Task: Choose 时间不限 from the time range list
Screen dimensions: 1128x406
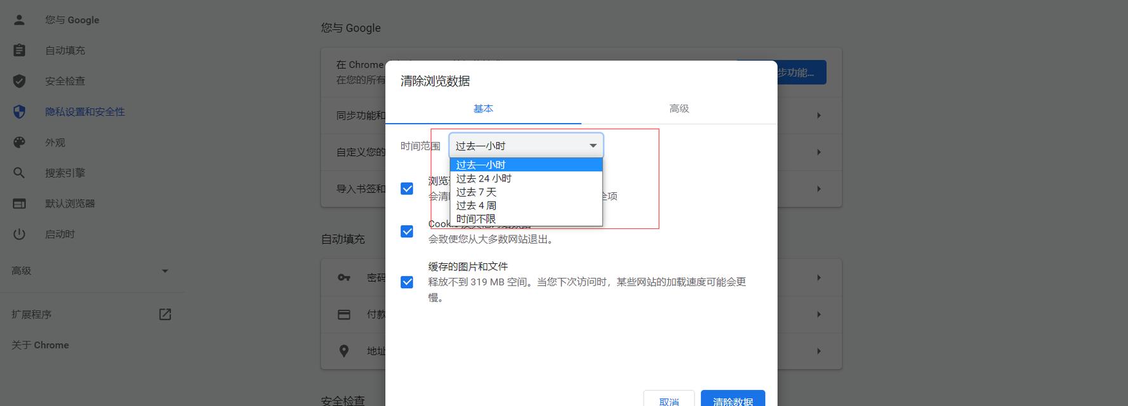Action: coord(526,219)
